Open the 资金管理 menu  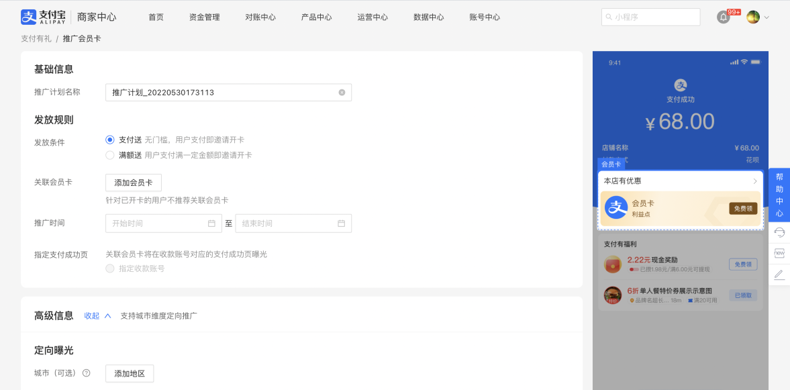coord(205,17)
